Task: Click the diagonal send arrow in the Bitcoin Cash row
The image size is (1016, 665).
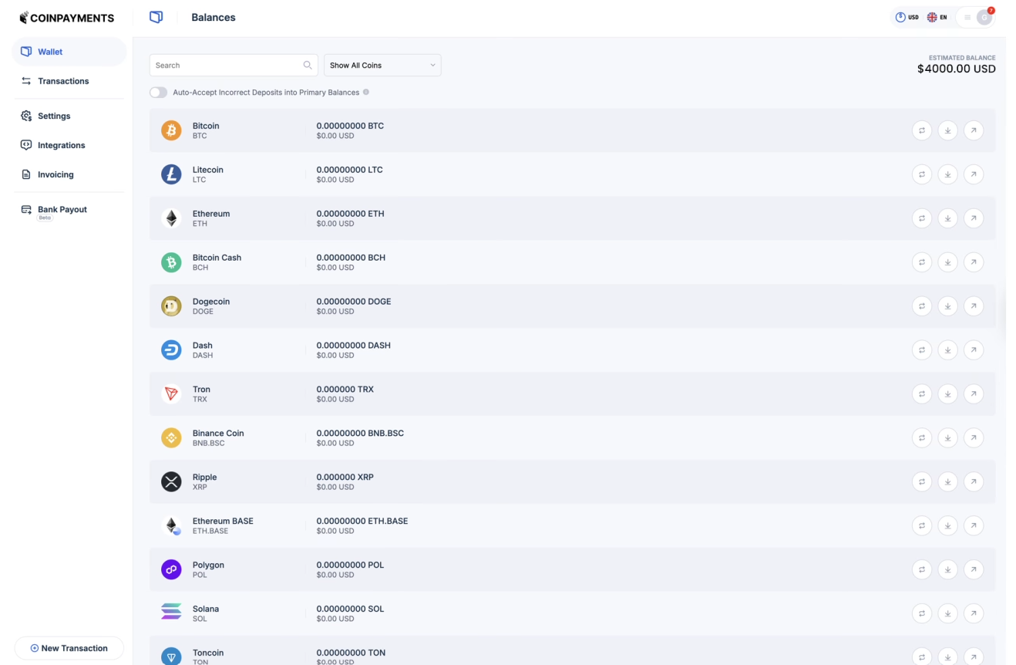Action: tap(974, 262)
